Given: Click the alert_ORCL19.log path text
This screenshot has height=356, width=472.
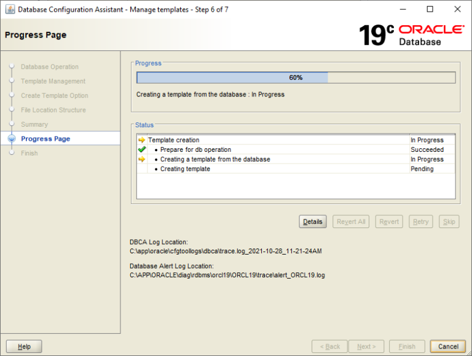Looking at the screenshot, I should pyautogui.click(x=227, y=275).
